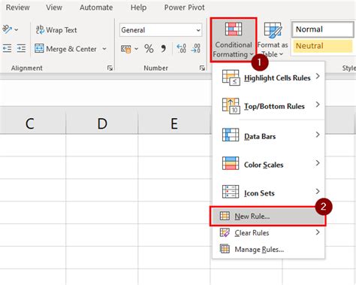
Task: Click Decrease Indent icon
Action: [7, 48]
